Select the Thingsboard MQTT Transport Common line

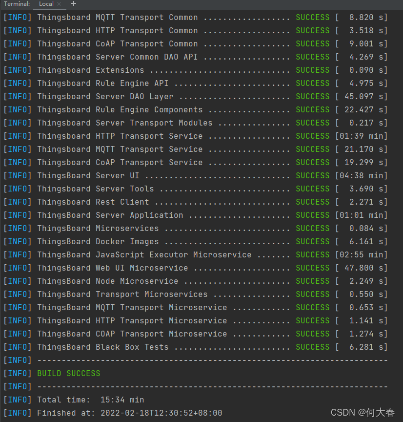[196, 18]
